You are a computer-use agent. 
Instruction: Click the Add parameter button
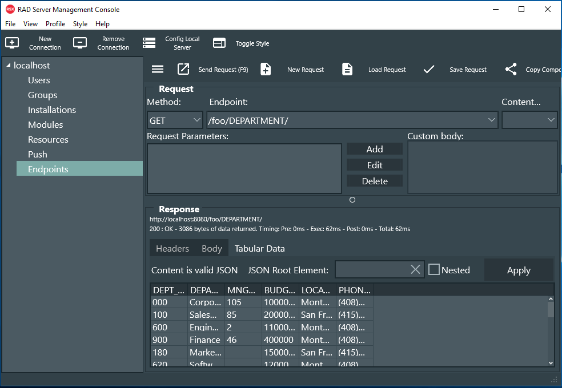tap(375, 149)
